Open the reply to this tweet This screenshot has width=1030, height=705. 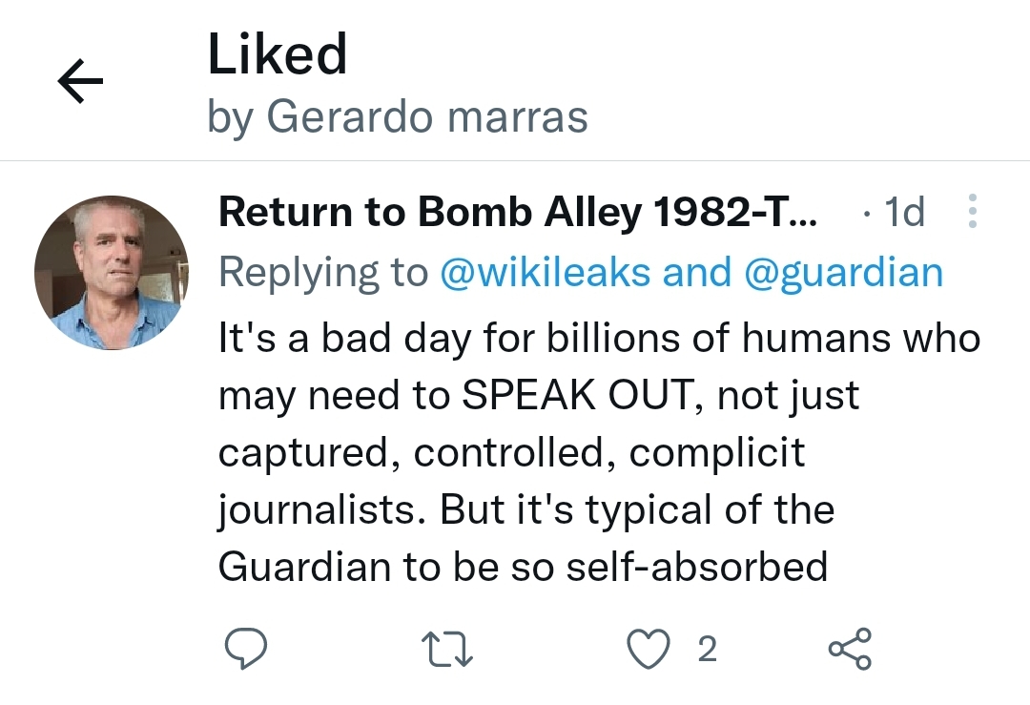click(245, 649)
